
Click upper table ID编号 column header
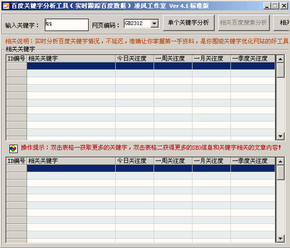pyautogui.click(x=16, y=59)
